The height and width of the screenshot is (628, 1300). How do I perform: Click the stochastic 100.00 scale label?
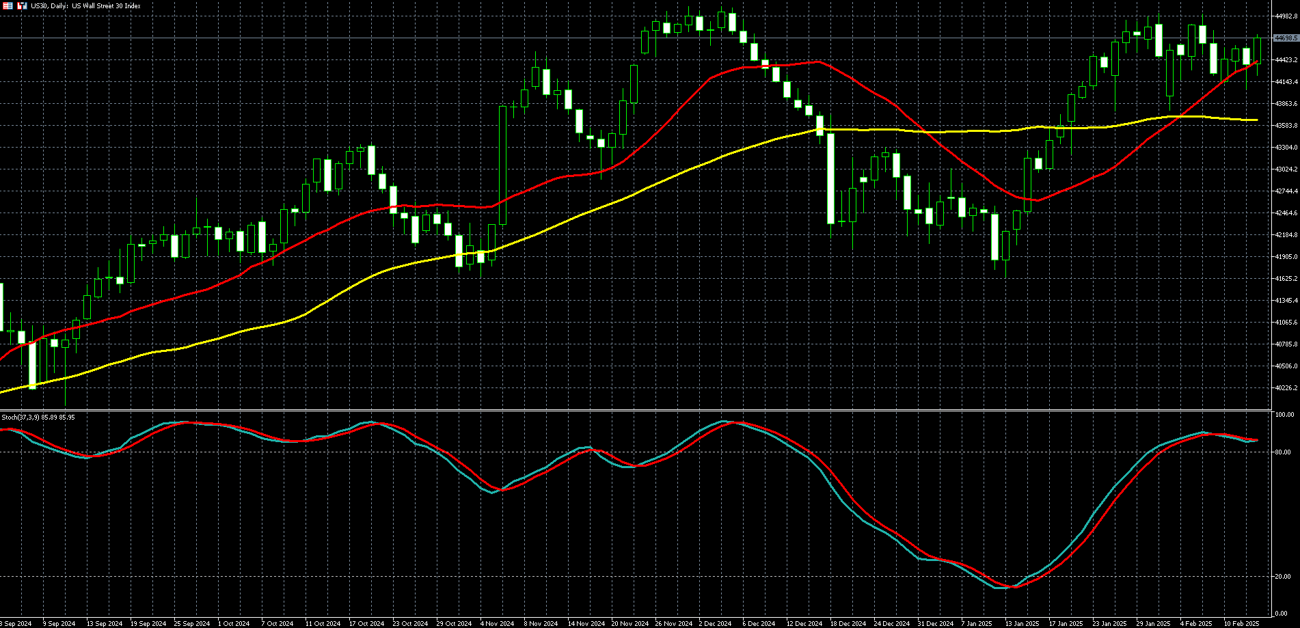pos(1284,415)
